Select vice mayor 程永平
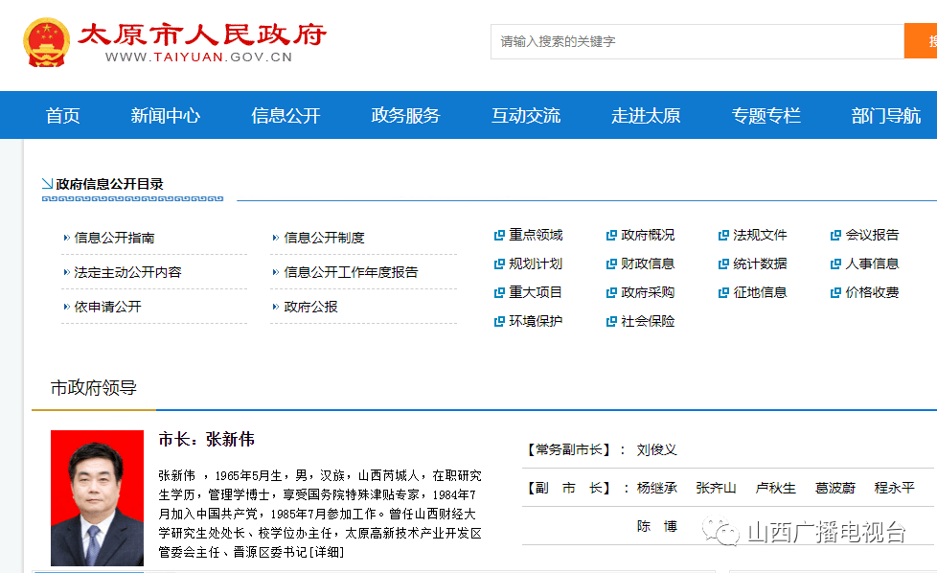The height and width of the screenshot is (573, 937). coord(895,488)
